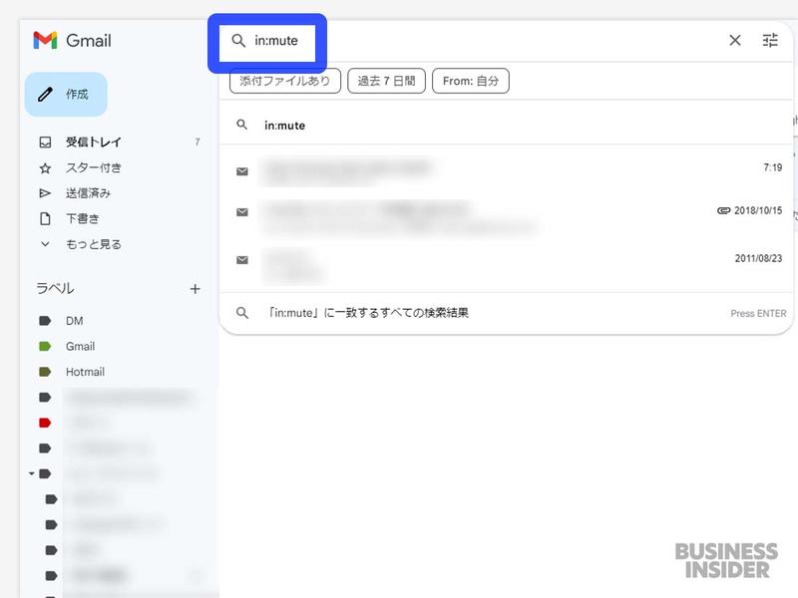Image resolution: width=798 pixels, height=598 pixels.
Task: Click the red label icon in the sidebar
Action: tap(43, 422)
